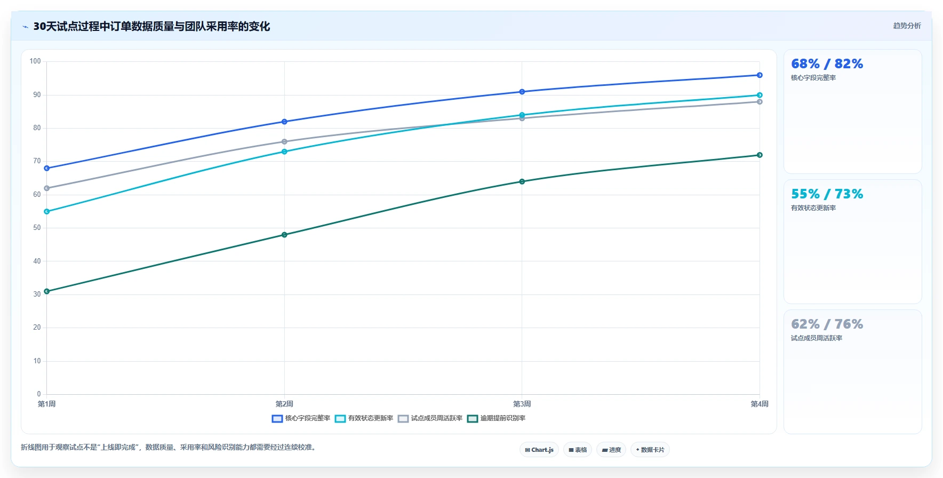The height and width of the screenshot is (478, 943).
Task: Click the footnote text starting 折线图用于观察
Action: pyautogui.click(x=170, y=447)
